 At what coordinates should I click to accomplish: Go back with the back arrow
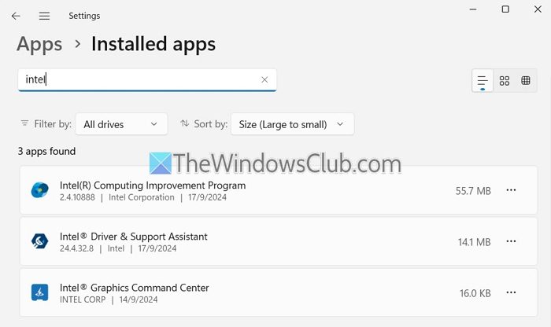[16, 16]
